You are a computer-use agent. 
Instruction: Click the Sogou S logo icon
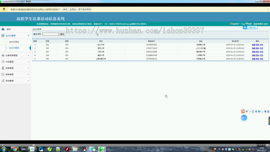click(x=243, y=111)
